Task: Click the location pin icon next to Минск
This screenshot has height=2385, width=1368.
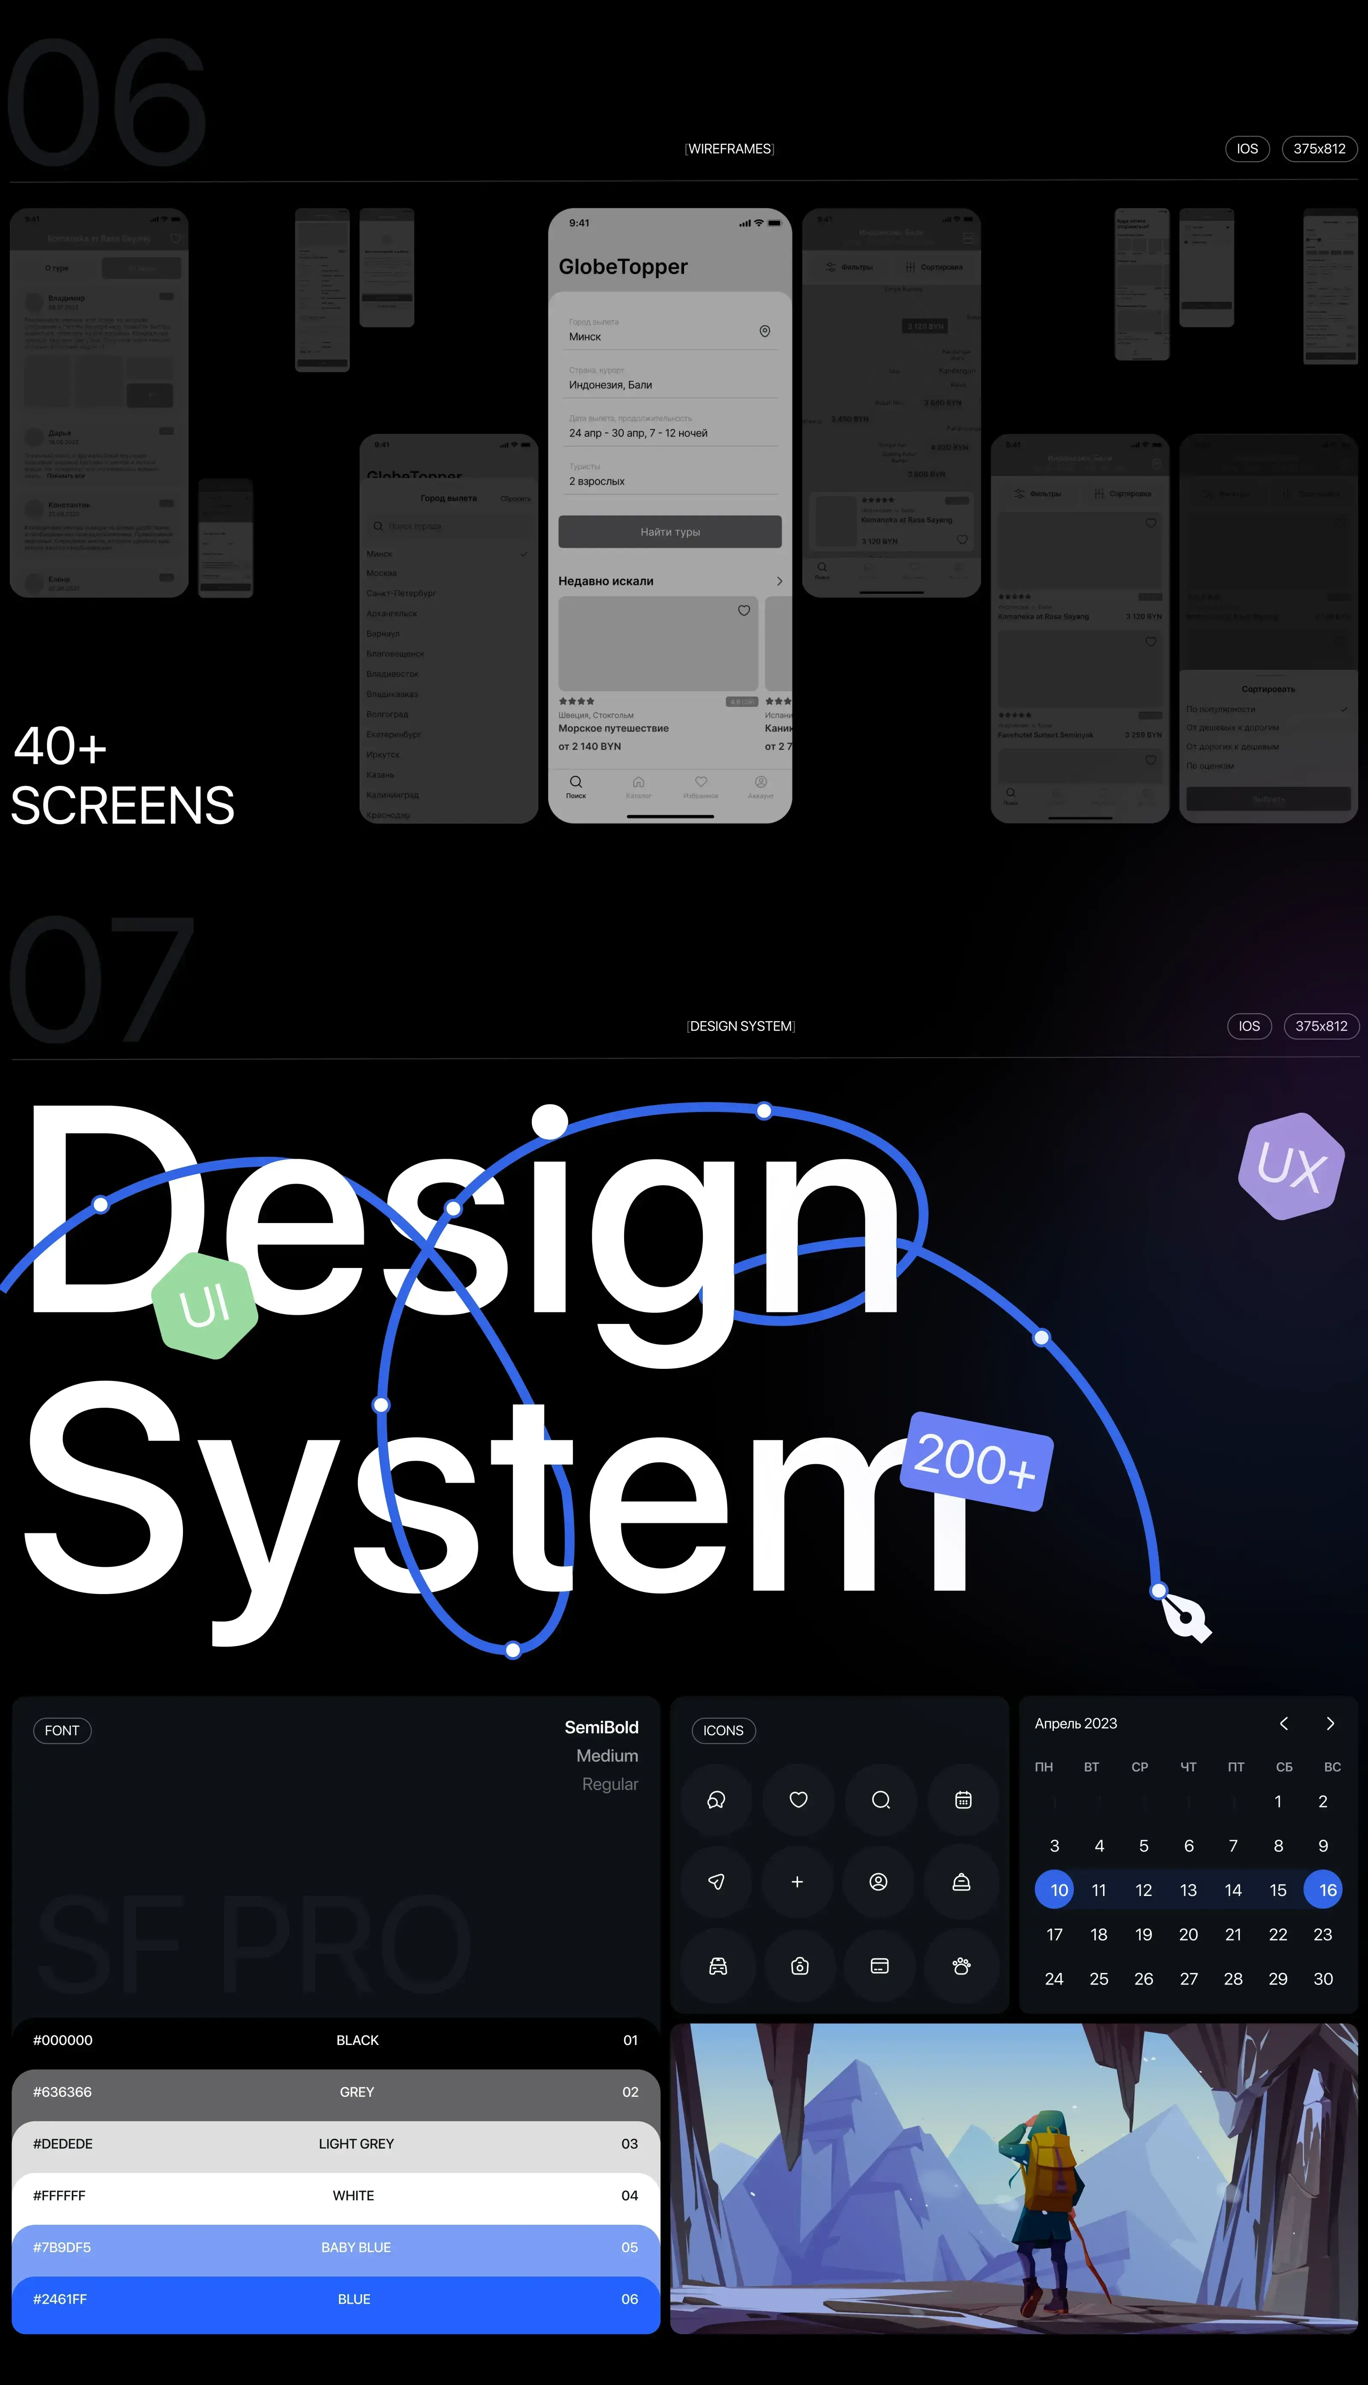Action: pos(765,332)
